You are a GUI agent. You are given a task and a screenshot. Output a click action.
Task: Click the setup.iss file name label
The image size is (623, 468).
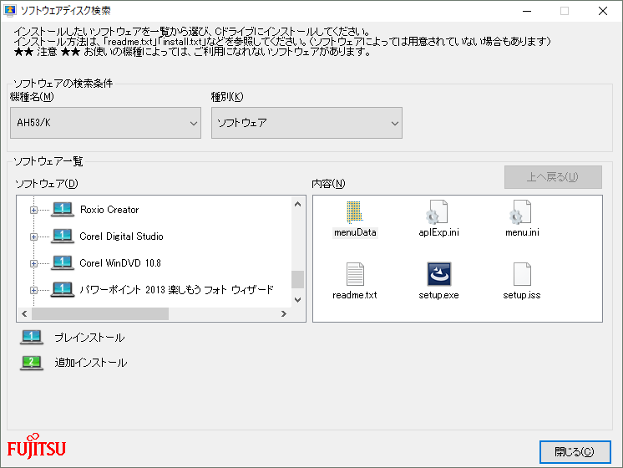tap(522, 295)
